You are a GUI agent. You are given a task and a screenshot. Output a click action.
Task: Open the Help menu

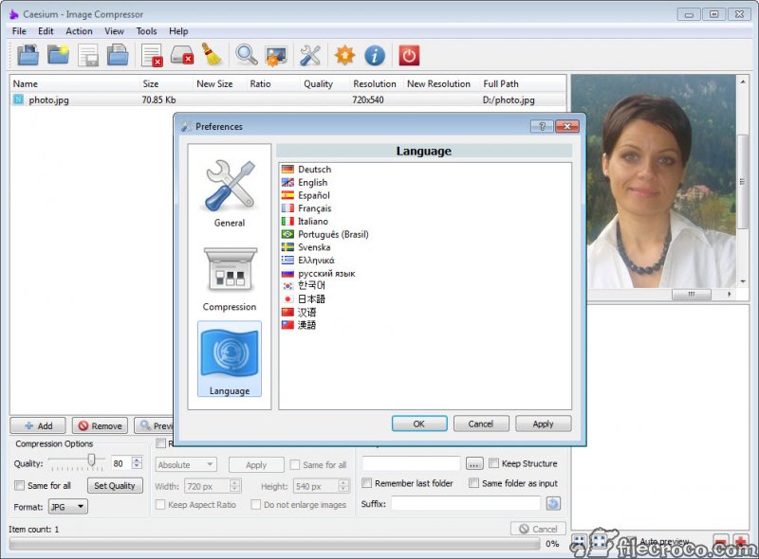click(x=178, y=31)
